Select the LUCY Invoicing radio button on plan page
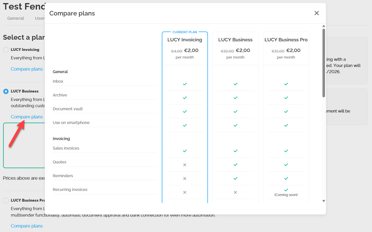 pos(6,50)
